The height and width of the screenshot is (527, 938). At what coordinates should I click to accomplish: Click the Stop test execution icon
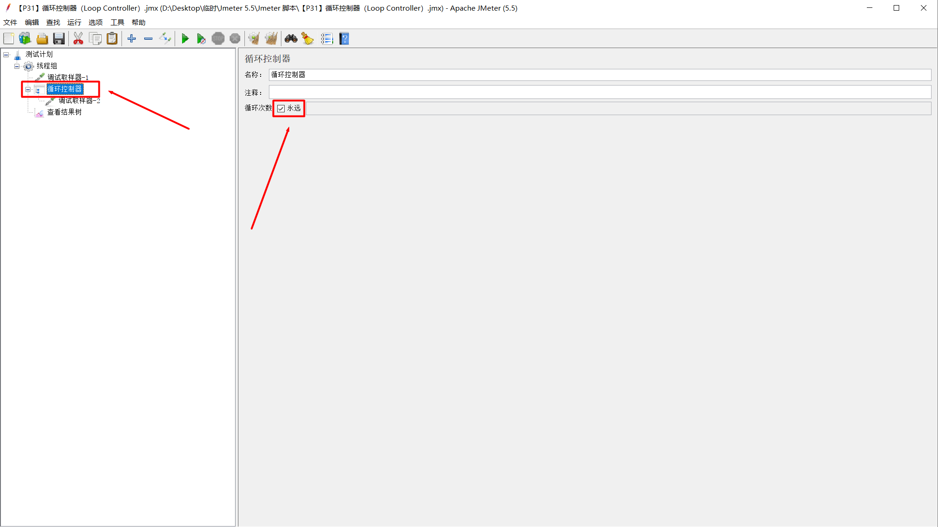218,39
